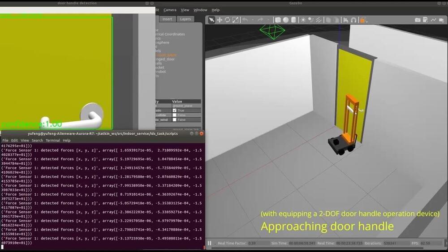Image resolution: width=448 pixels, height=252 pixels.
Task: Enable the self_collide checkbox
Action: (175, 115)
